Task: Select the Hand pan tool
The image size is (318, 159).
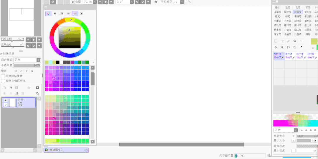Action: [294, 48]
